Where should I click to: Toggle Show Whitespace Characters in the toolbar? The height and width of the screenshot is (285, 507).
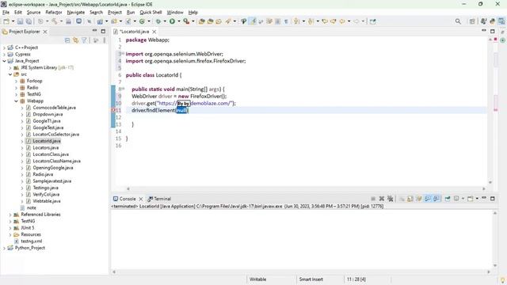[286, 21]
